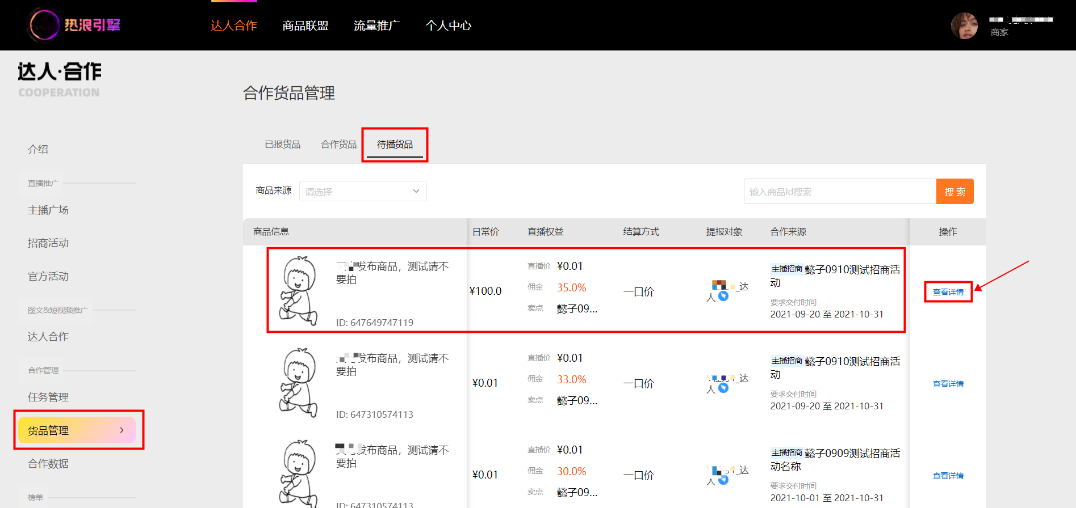Go to 主播广场 in sidebar
The height and width of the screenshot is (508, 1076).
(x=48, y=210)
